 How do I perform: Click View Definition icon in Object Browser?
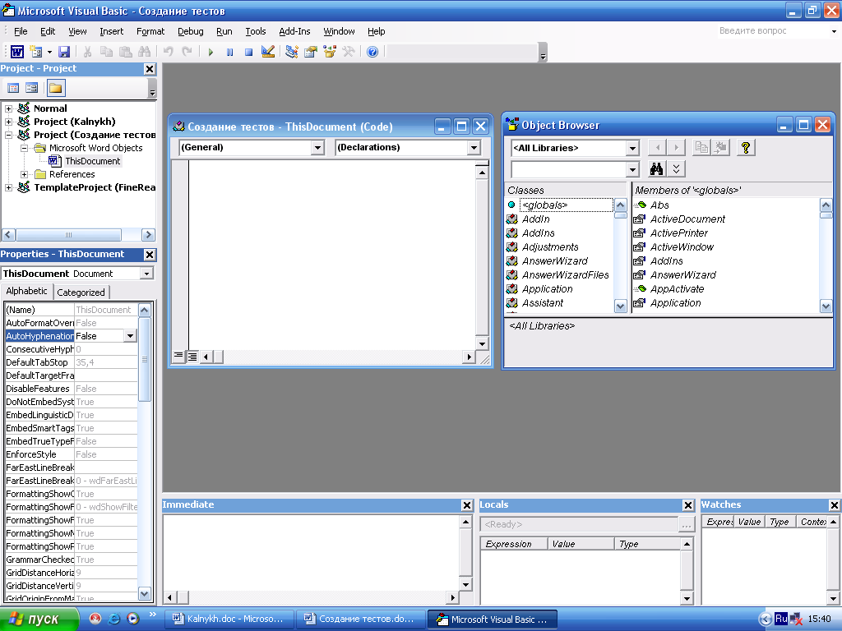pos(720,148)
